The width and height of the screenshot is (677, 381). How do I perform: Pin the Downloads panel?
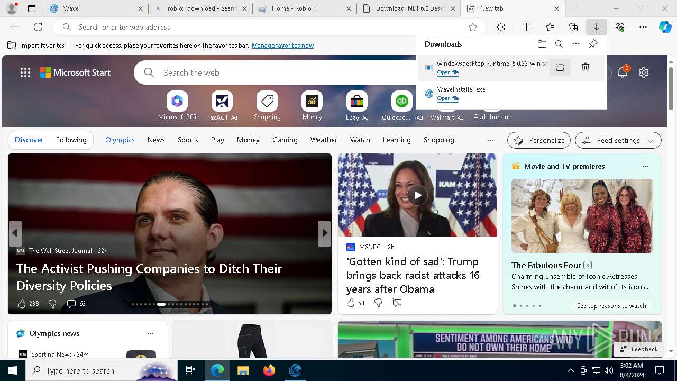coord(593,44)
